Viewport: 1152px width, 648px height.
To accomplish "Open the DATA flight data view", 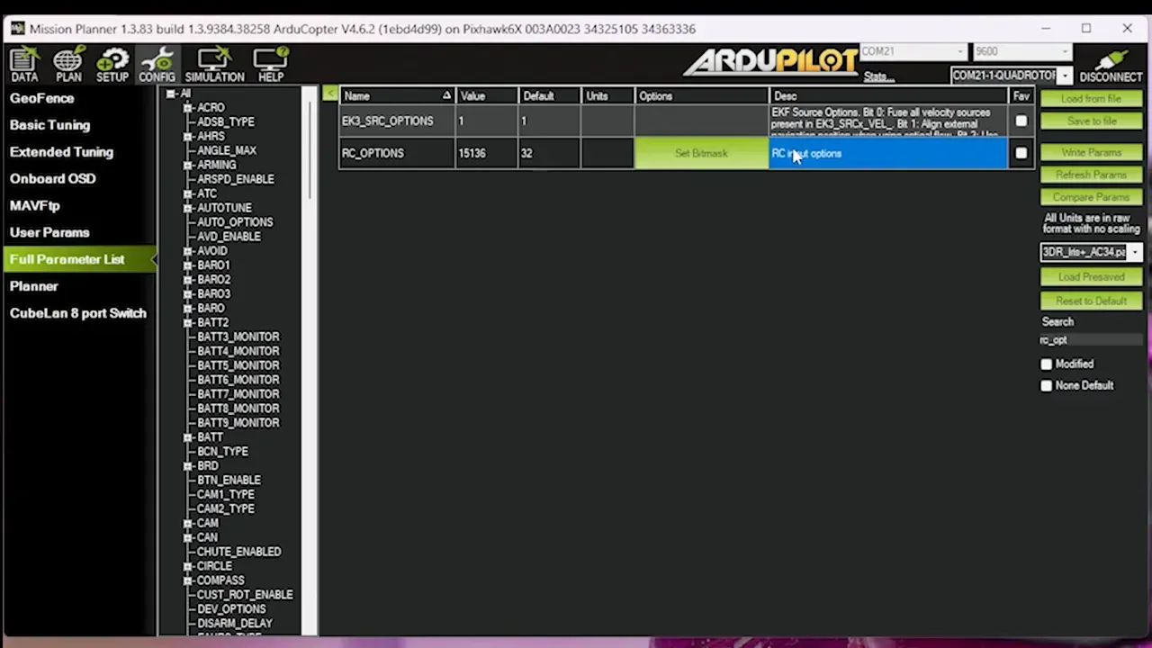I will pos(24,64).
